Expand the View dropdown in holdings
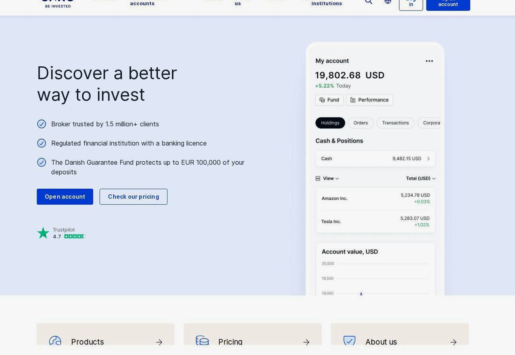This screenshot has width=515, height=355. [327, 178]
